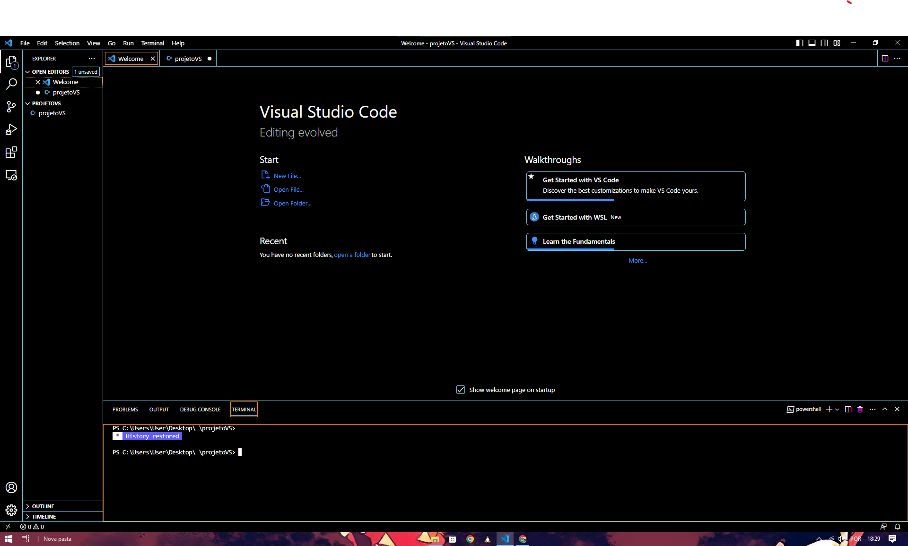This screenshot has height=546, width=908.
Task: Toggle Primary Side Bar visibility
Action: pos(800,43)
